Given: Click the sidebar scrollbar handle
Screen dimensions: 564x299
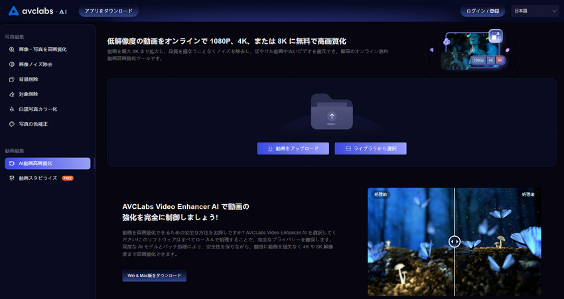Looking at the screenshot, I should point(94,163).
